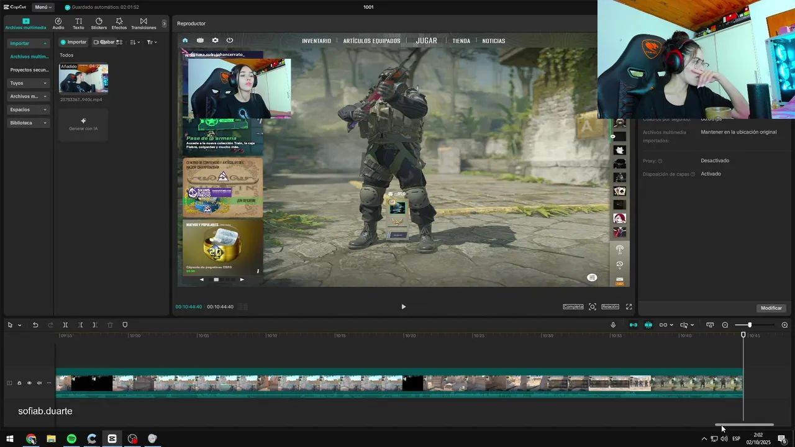This screenshot has width=795, height=447.
Task: Open File Explorer from the taskbar
Action: [x=51, y=439]
